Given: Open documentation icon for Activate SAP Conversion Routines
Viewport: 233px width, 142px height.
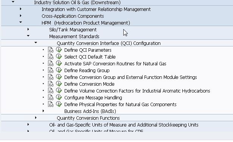Looking at the screenshot, I should click(x=51, y=63).
